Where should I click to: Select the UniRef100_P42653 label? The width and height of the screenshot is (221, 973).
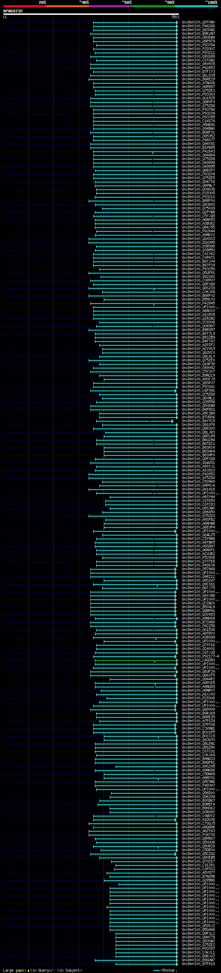(198, 68)
